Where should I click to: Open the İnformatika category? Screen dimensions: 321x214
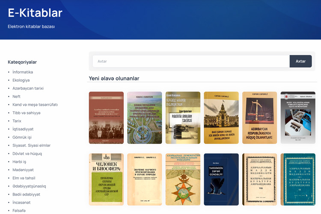23,72
